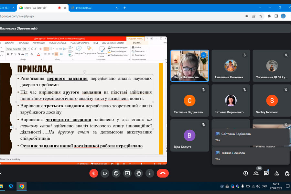Click Найти find button
The image size is (291, 194).
[x=136, y=47]
